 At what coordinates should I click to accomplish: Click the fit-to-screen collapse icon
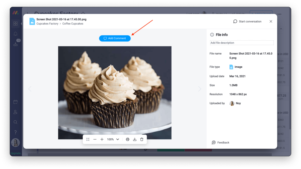(88, 139)
